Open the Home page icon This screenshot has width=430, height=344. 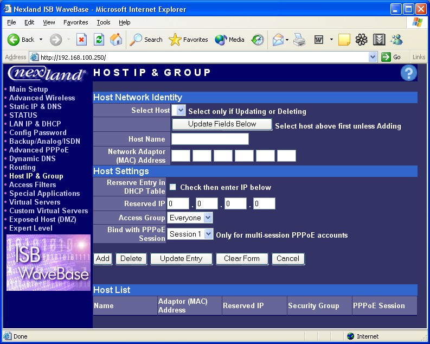coord(116,40)
